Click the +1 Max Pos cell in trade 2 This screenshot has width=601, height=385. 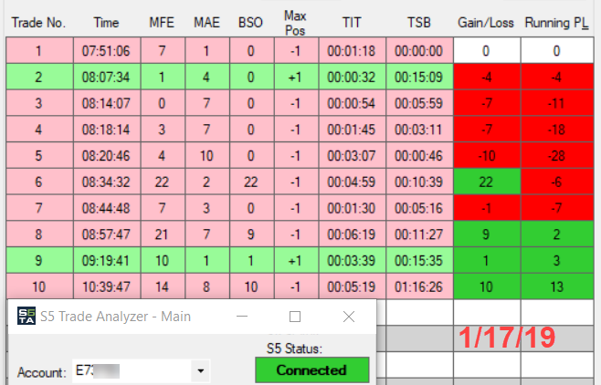296,77
